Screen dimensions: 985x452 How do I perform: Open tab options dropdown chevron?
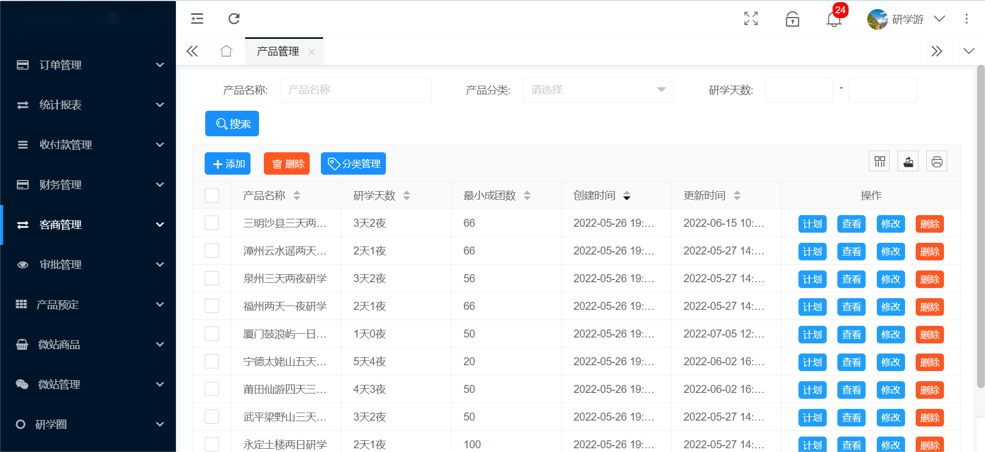969,51
